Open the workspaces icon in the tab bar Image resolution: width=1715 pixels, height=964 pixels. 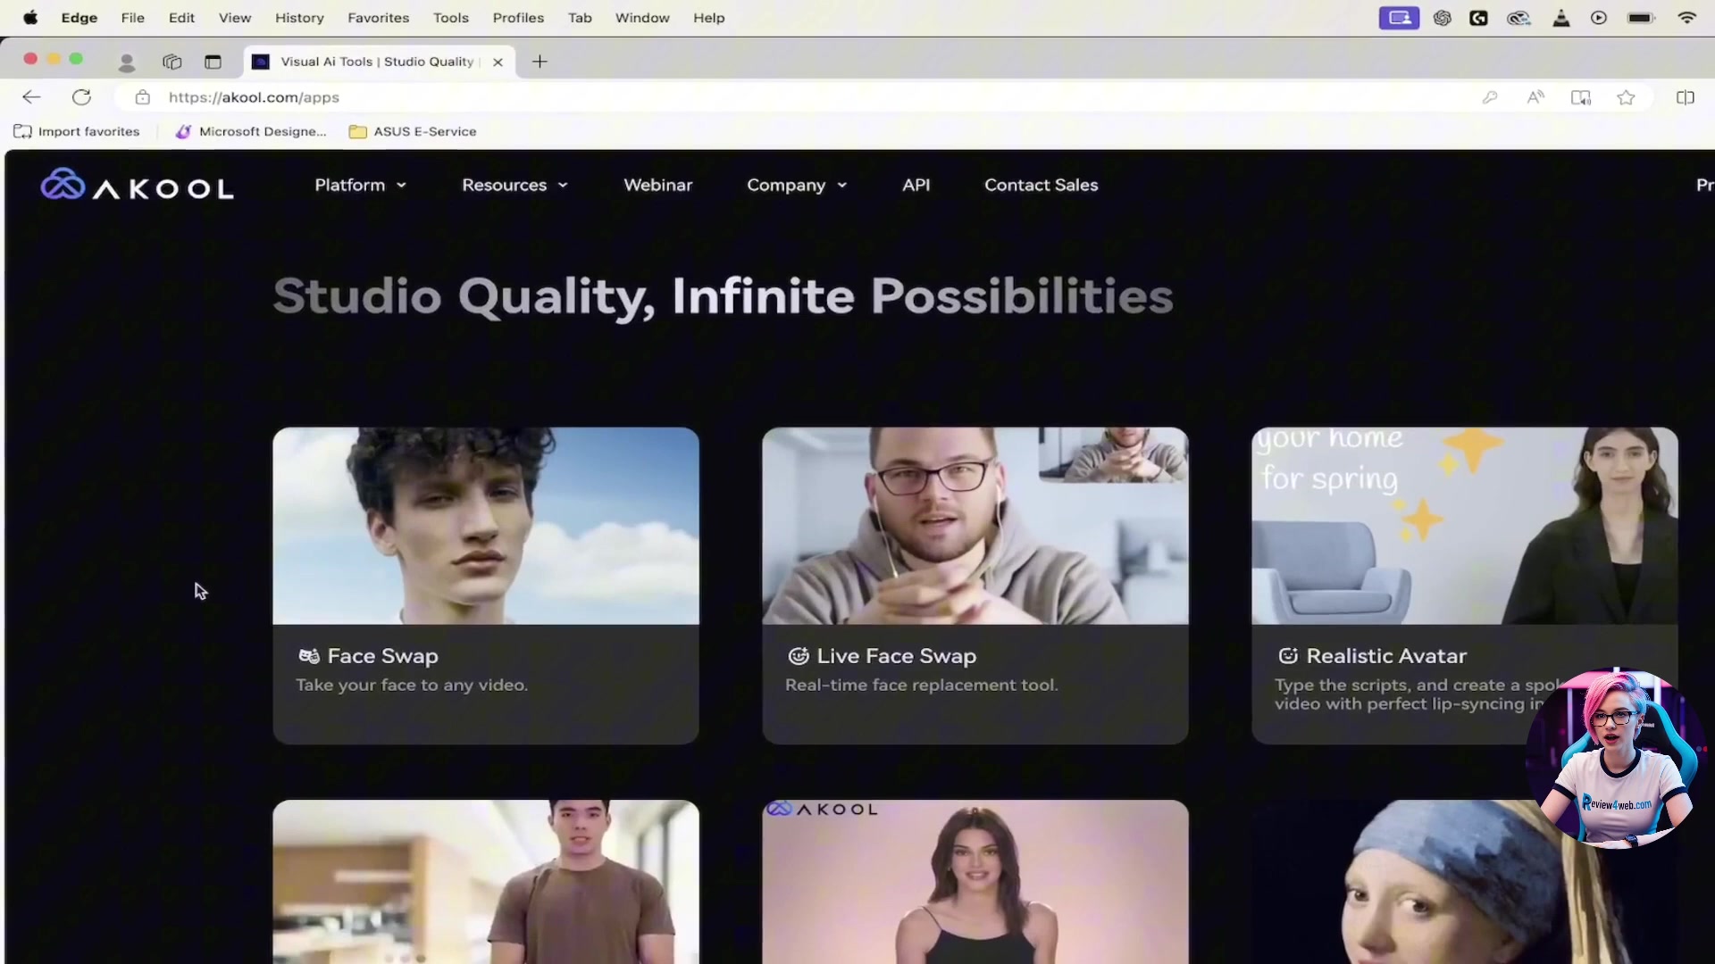point(171,62)
